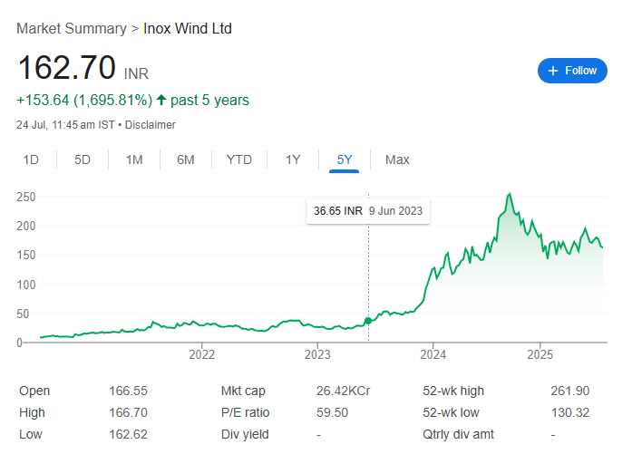Click the 200 y-axis label
The width and height of the screenshot is (632, 454).
coord(25,226)
